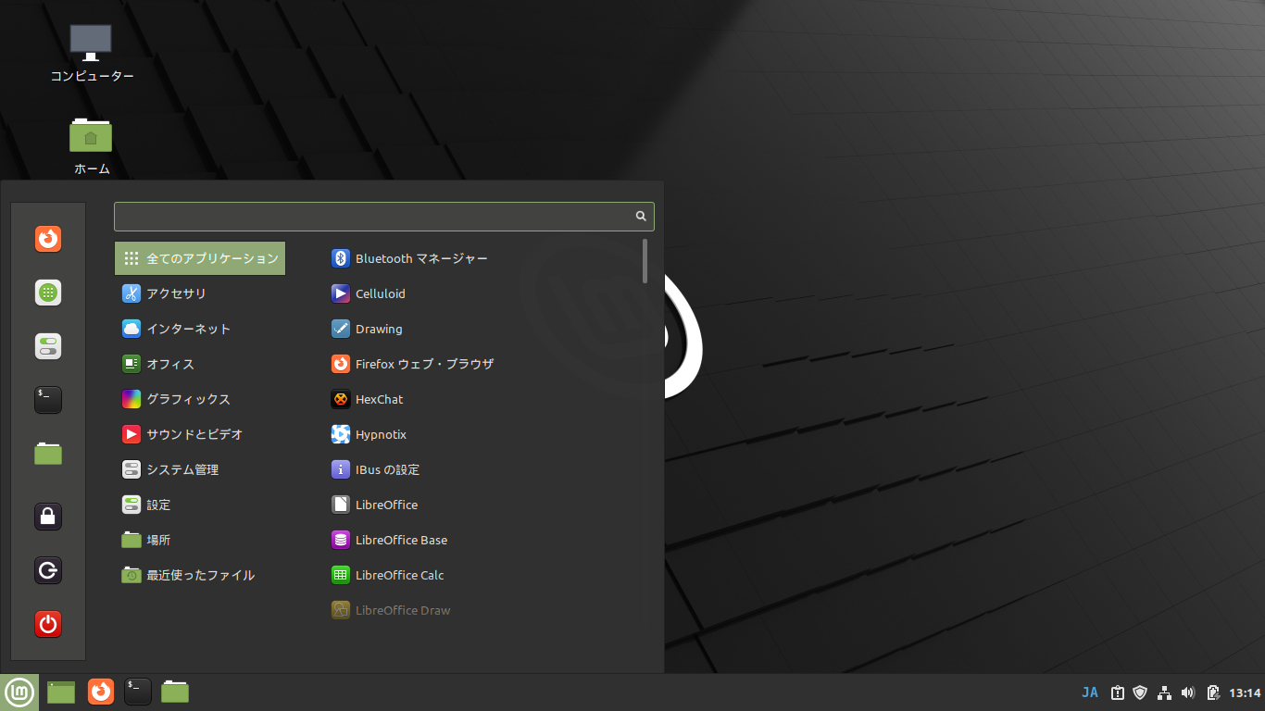The width and height of the screenshot is (1265, 711).
Task: Click the ホーム folder desktop icon
Action: tap(91, 146)
